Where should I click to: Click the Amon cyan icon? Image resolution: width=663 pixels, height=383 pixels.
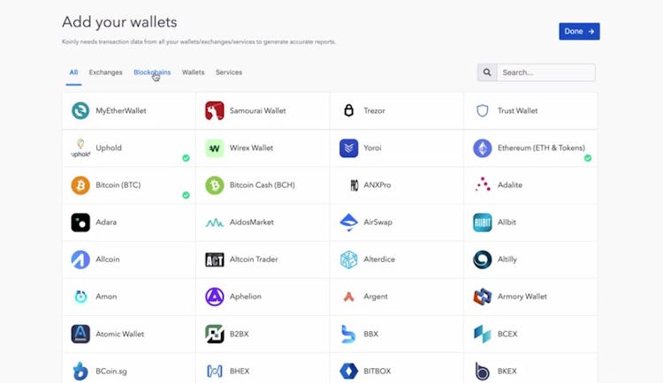pyautogui.click(x=80, y=297)
